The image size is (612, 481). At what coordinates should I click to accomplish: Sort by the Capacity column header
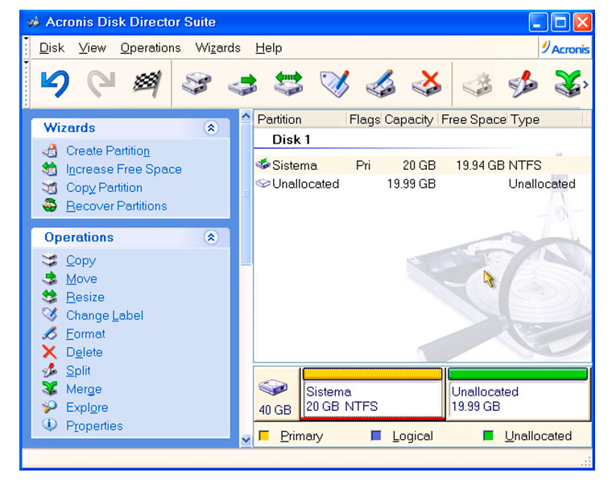pyautogui.click(x=409, y=119)
